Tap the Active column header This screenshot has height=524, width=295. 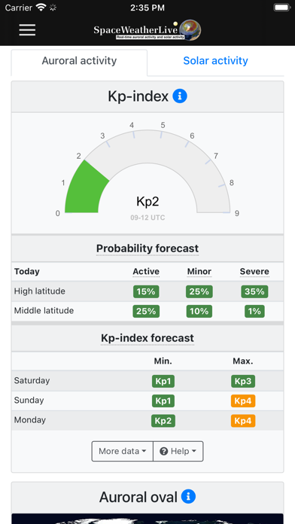click(x=146, y=271)
